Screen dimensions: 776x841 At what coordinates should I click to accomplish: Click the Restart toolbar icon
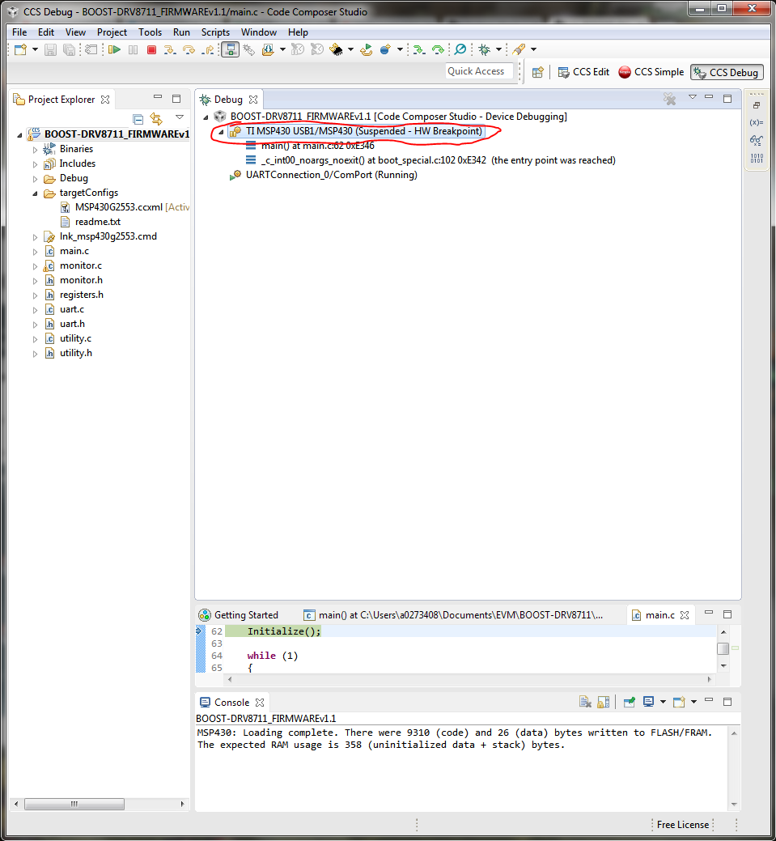[x=367, y=50]
